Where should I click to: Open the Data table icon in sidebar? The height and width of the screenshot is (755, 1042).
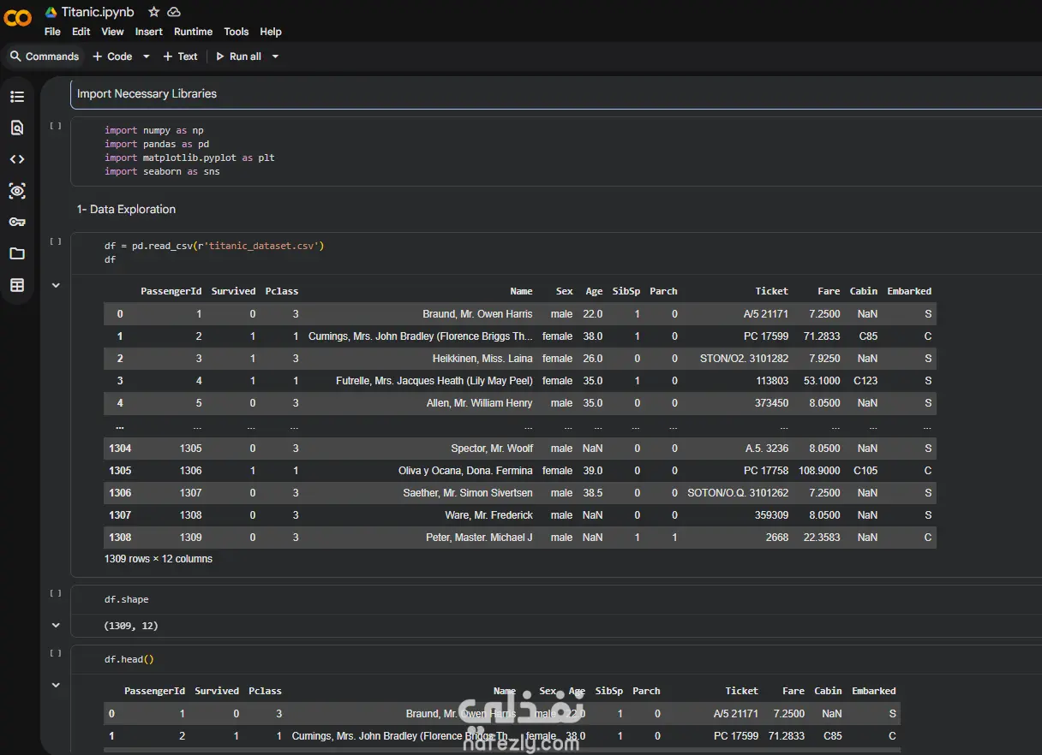click(x=17, y=285)
